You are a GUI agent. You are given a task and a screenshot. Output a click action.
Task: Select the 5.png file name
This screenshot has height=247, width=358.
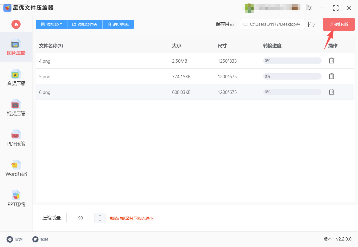coord(45,77)
